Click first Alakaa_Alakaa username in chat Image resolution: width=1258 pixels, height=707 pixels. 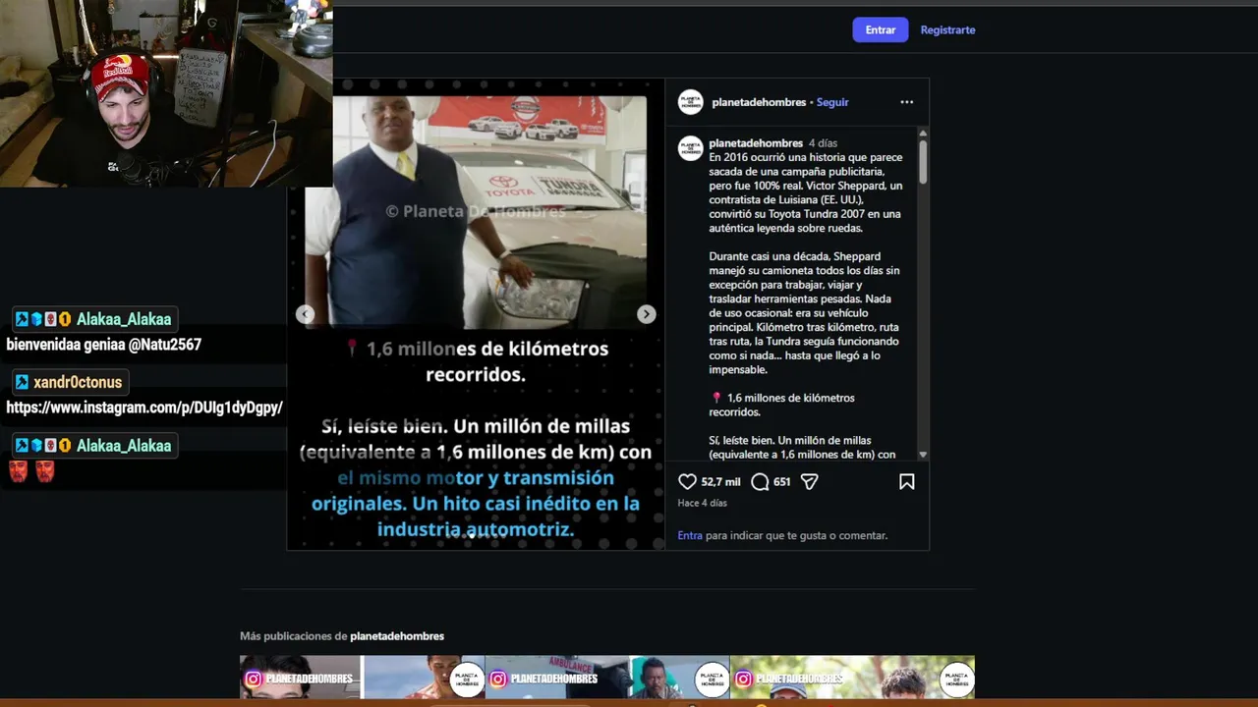coord(124,319)
